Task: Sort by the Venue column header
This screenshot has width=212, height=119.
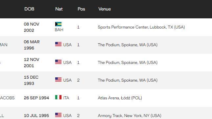Action: coord(105,9)
